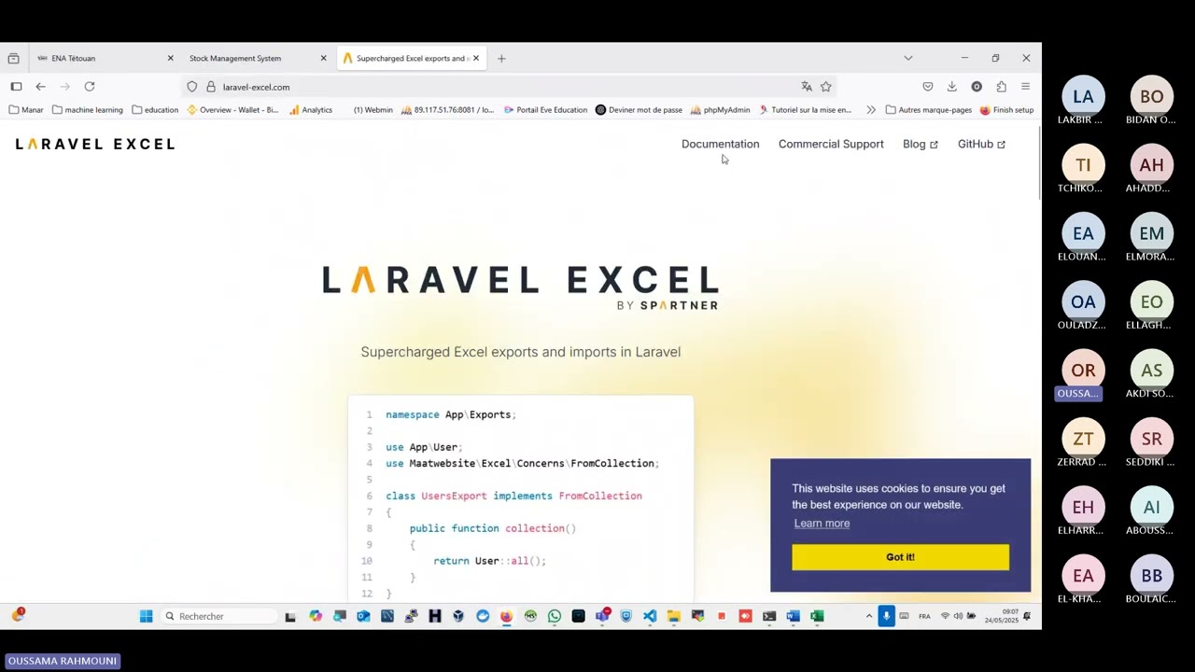The image size is (1195, 672).
Task: Go back to the previous page
Action: point(40,87)
